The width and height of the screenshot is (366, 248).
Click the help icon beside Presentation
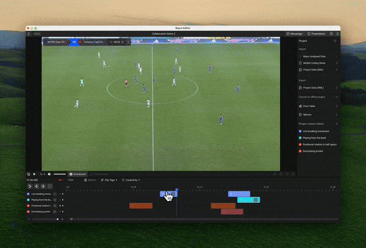coord(331,34)
